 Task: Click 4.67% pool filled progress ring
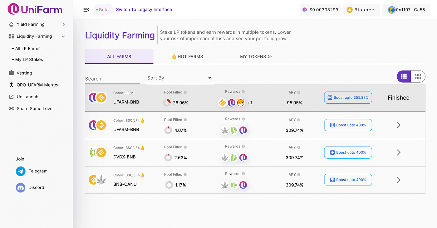[x=168, y=130]
